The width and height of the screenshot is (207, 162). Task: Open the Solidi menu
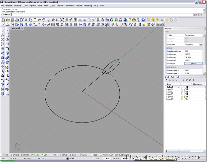click(40, 6)
